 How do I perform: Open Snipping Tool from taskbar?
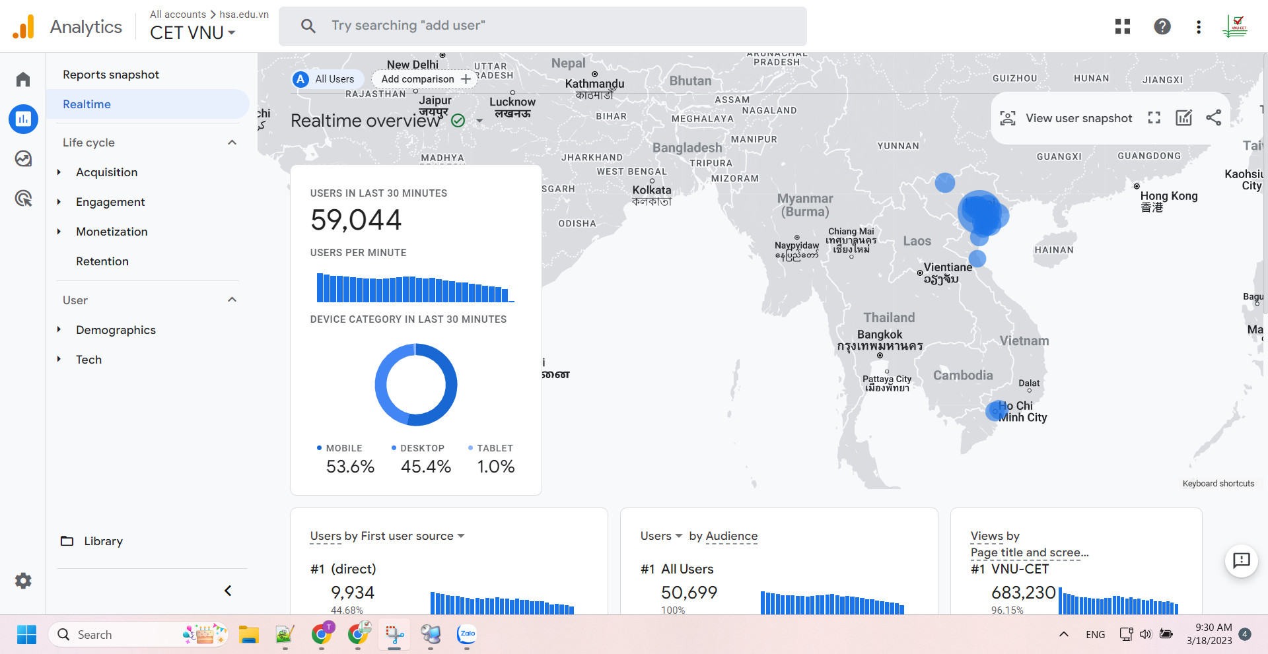pos(394,635)
